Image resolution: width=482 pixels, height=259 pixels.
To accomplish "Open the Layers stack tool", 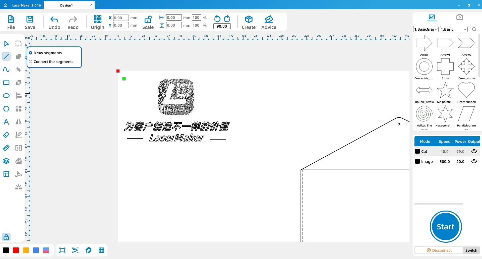I will tap(6, 161).
